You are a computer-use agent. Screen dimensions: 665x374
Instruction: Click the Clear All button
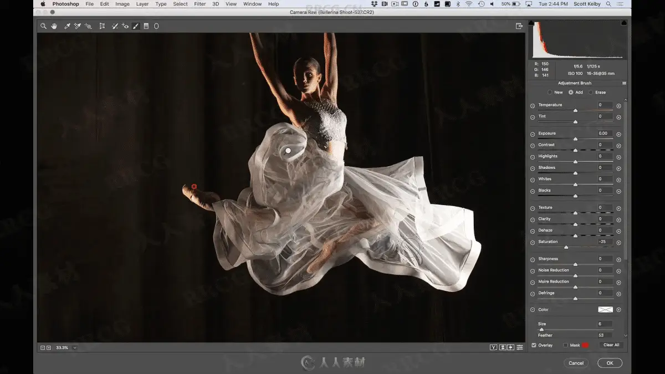611,345
